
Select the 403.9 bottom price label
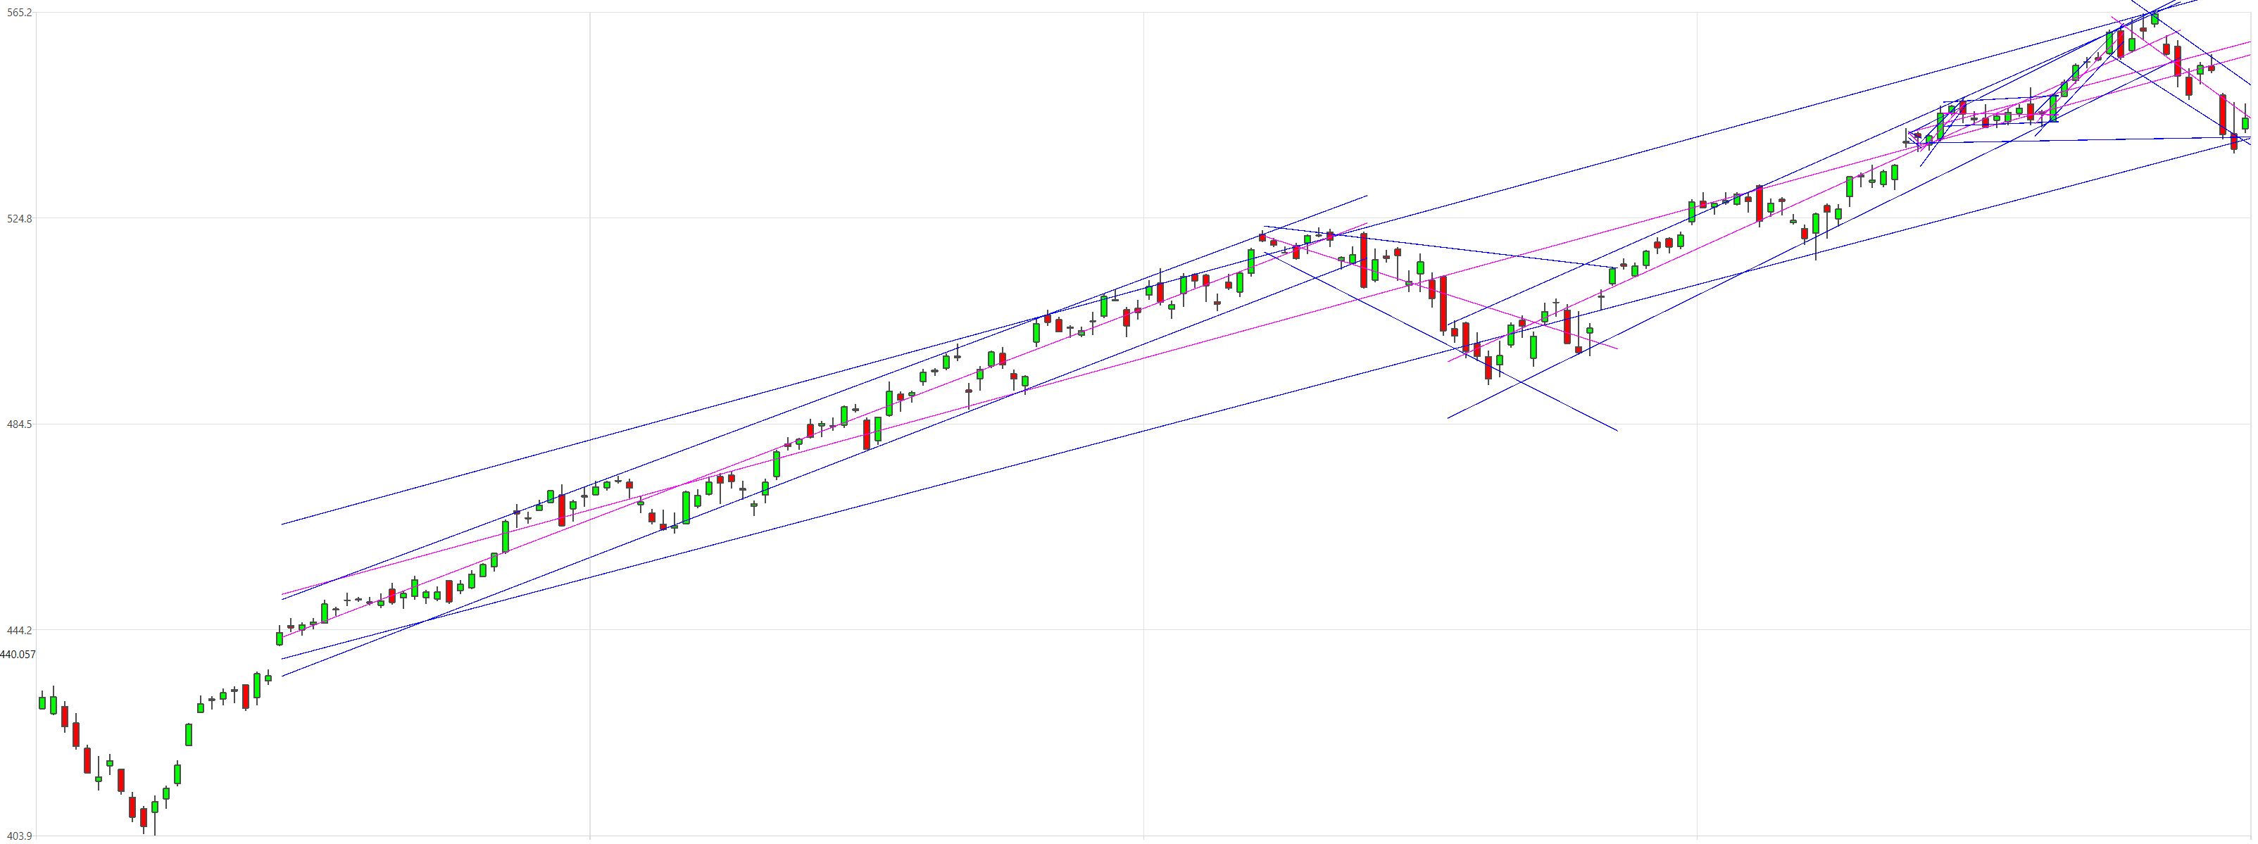click(18, 837)
